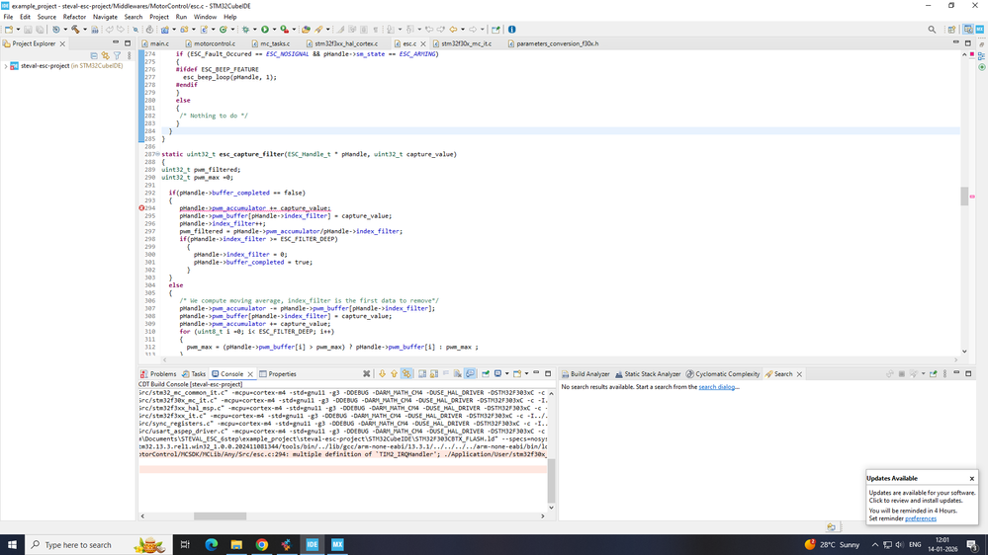Open the Cyclomatic Complexity tab
This screenshot has width=988, height=555.
[x=723, y=373]
